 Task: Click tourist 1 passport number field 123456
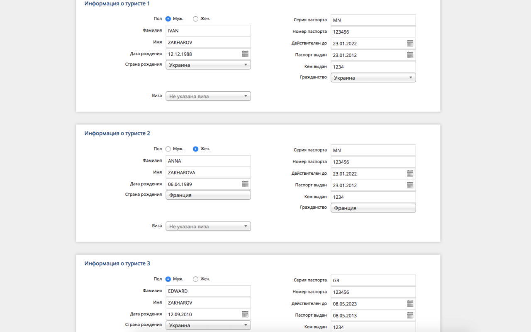pos(373,32)
